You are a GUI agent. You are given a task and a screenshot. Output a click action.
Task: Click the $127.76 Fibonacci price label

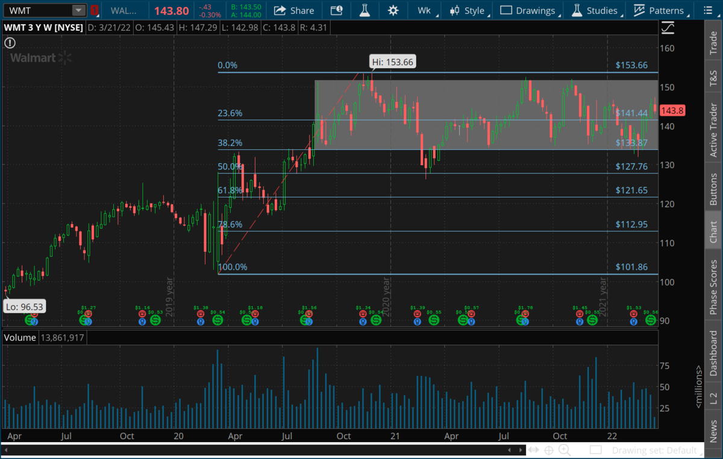[631, 167]
